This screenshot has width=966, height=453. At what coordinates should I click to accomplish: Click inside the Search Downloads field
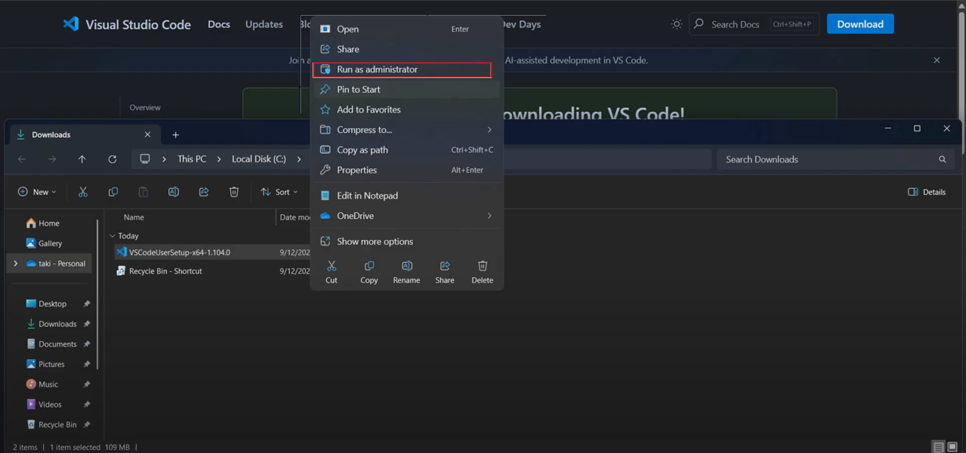(x=805, y=159)
